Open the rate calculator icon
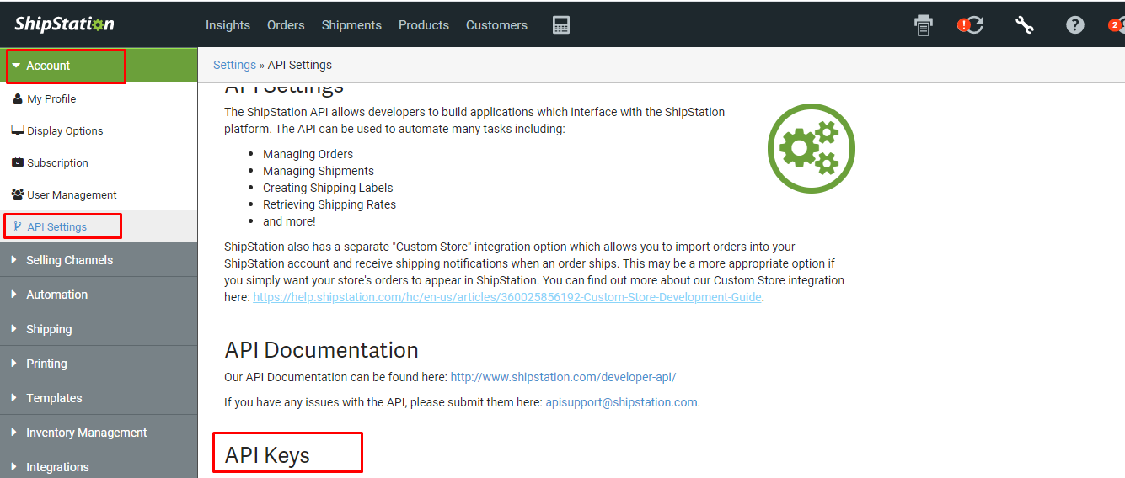This screenshot has height=478, width=1125. (561, 25)
